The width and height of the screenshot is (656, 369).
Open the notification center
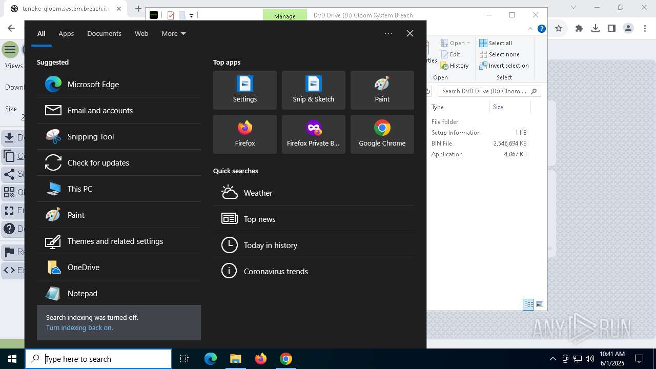(639, 359)
